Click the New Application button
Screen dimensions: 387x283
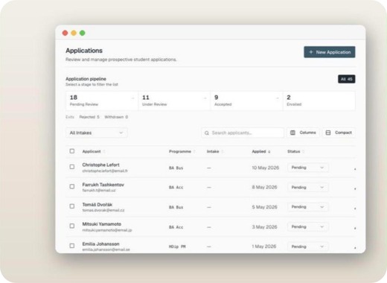[329, 52]
